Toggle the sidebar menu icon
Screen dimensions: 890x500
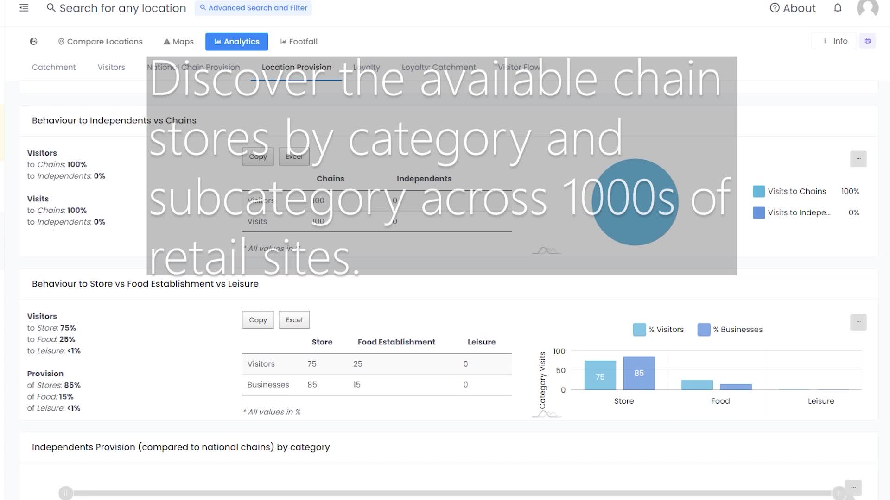(24, 8)
